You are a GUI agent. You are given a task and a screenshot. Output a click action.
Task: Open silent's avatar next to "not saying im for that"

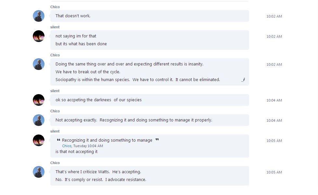tap(39, 36)
